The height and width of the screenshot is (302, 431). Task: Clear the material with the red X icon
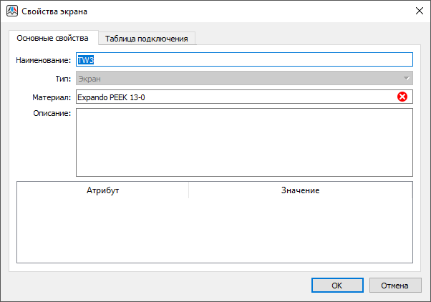tap(402, 97)
